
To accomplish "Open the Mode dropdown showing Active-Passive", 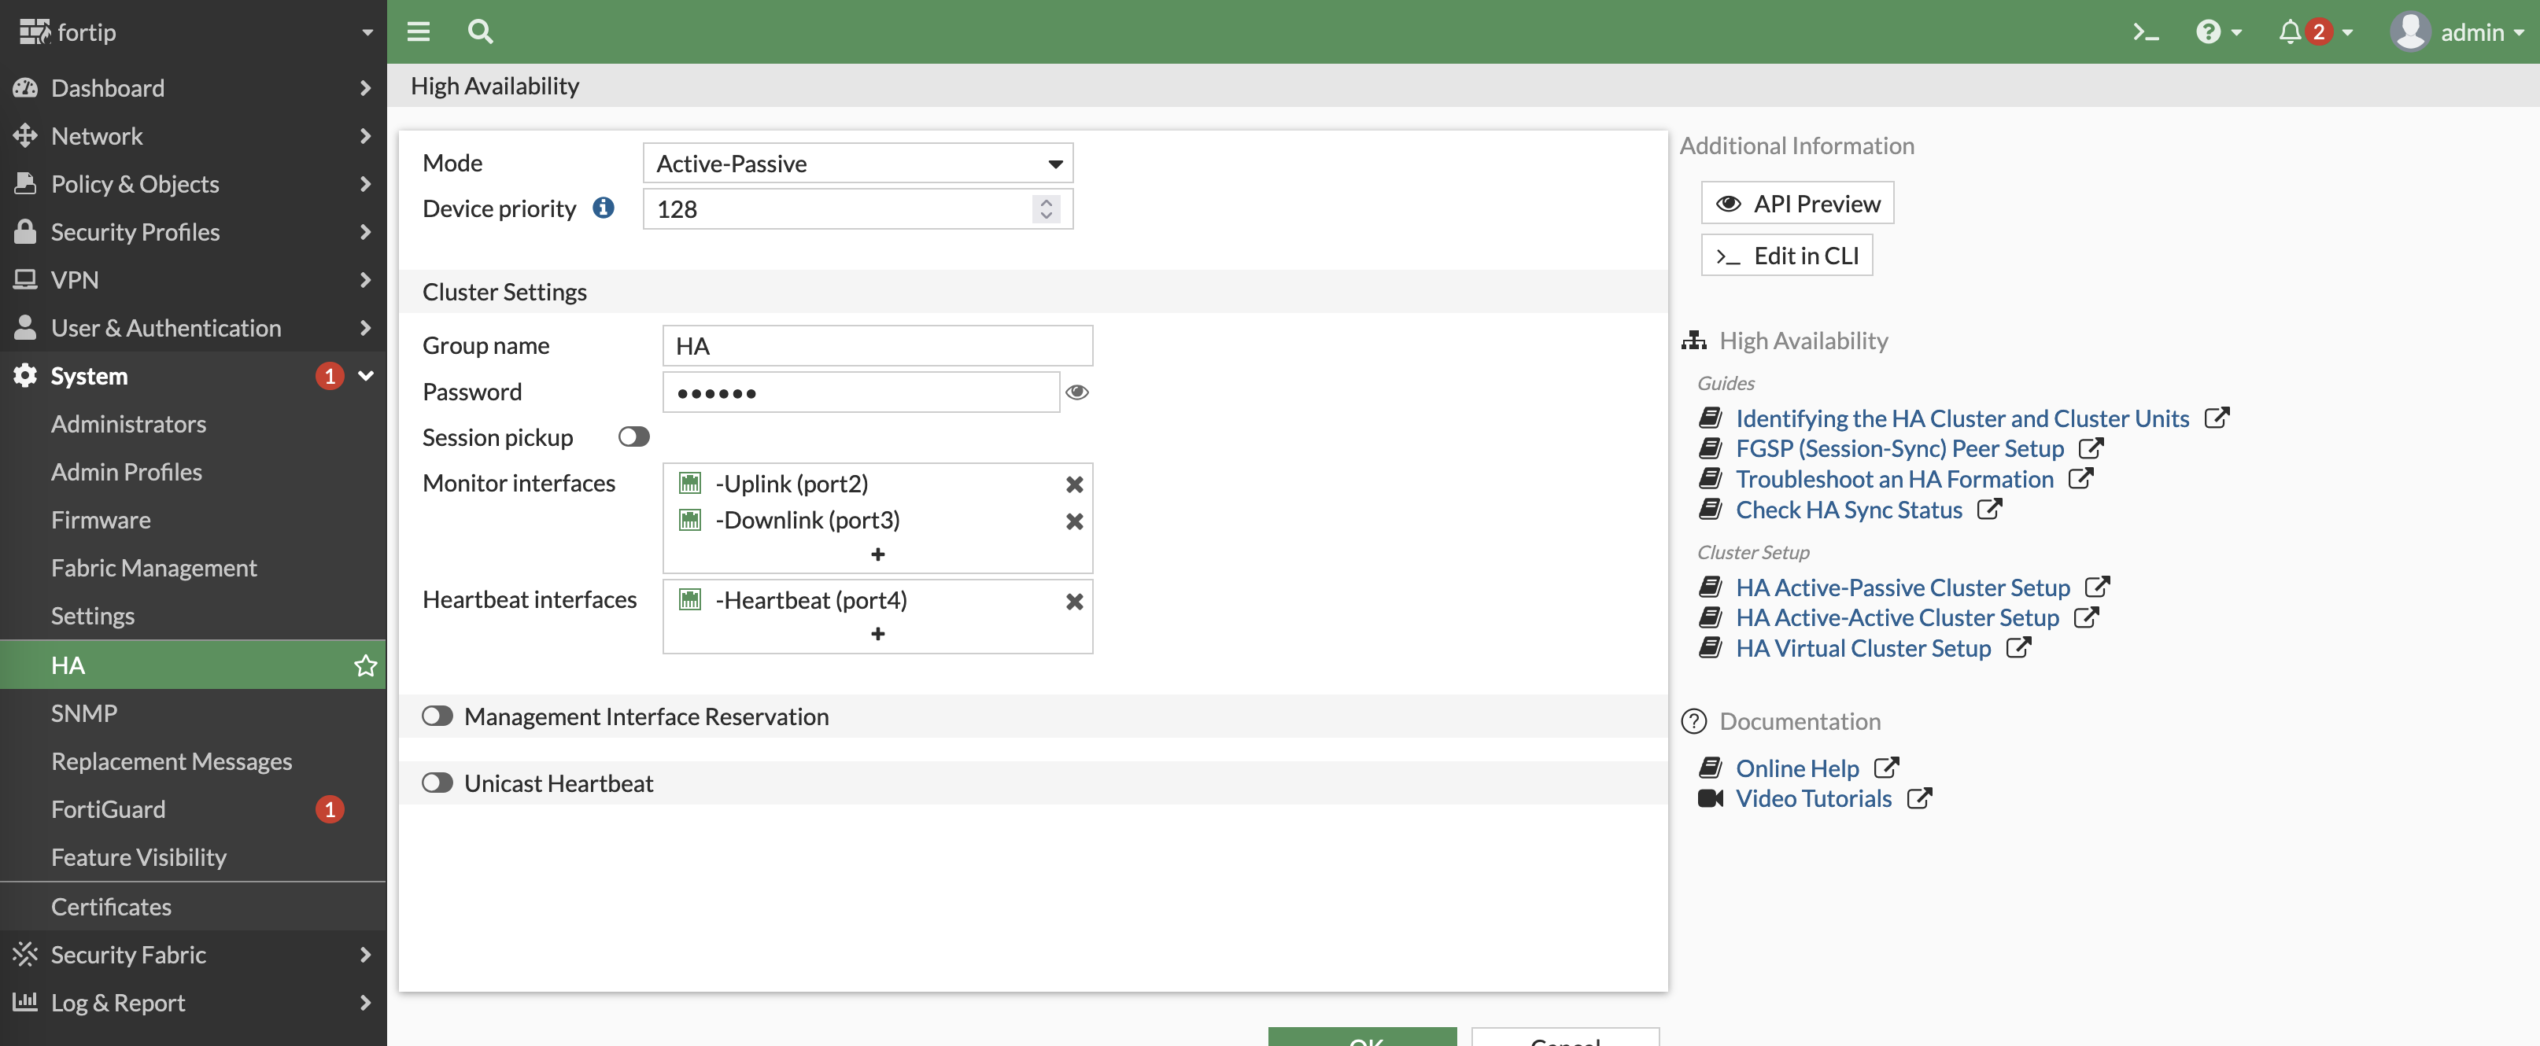I will [857, 164].
